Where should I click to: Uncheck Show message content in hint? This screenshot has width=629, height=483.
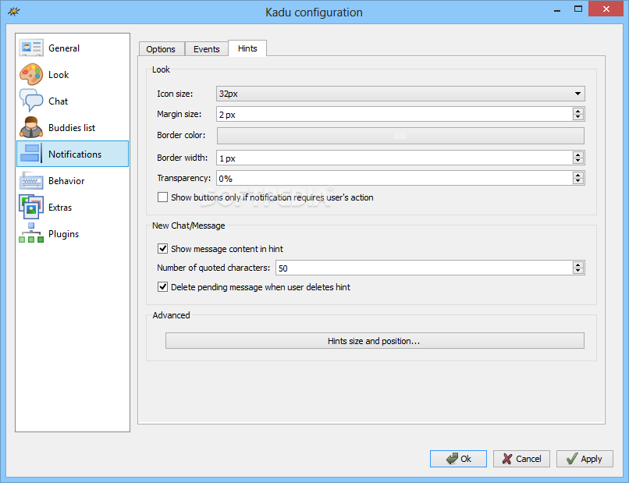tap(162, 248)
